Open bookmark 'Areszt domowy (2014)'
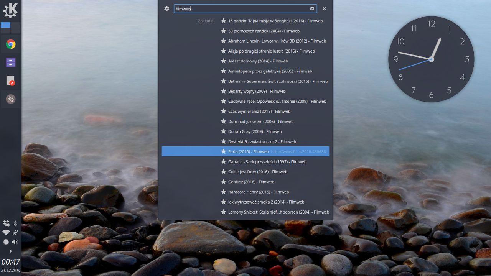The height and width of the screenshot is (276, 491). click(x=245, y=61)
